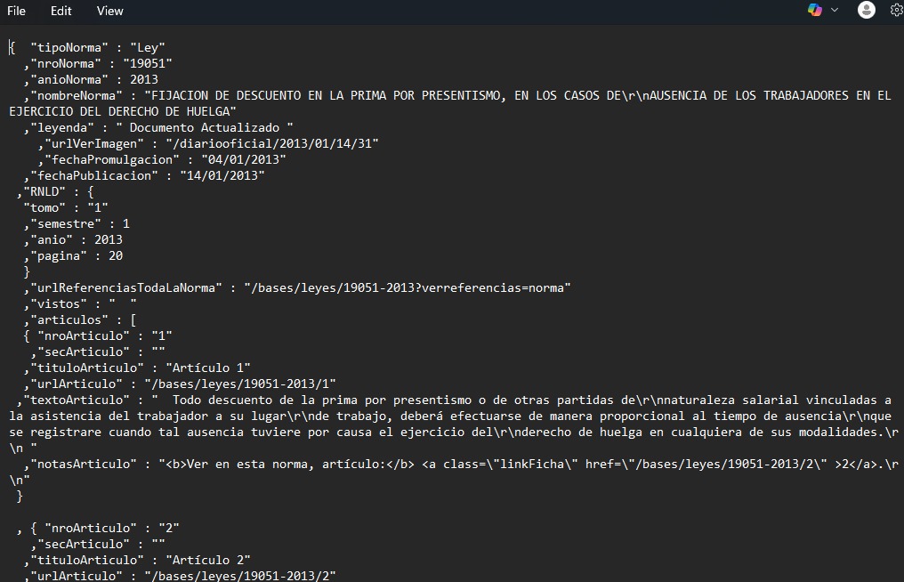Open the Settings gear icon
This screenshot has height=582, width=904.
[897, 10]
